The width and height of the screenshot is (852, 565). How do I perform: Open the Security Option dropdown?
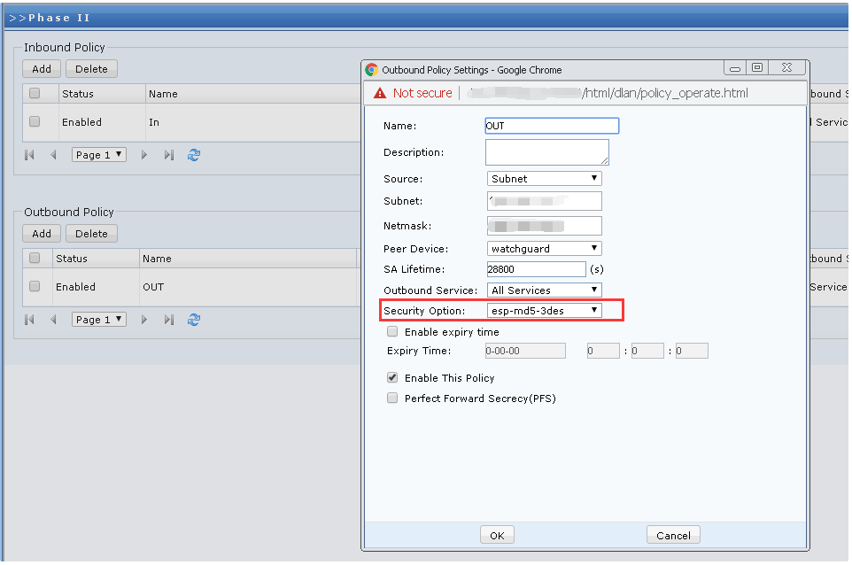(x=545, y=311)
